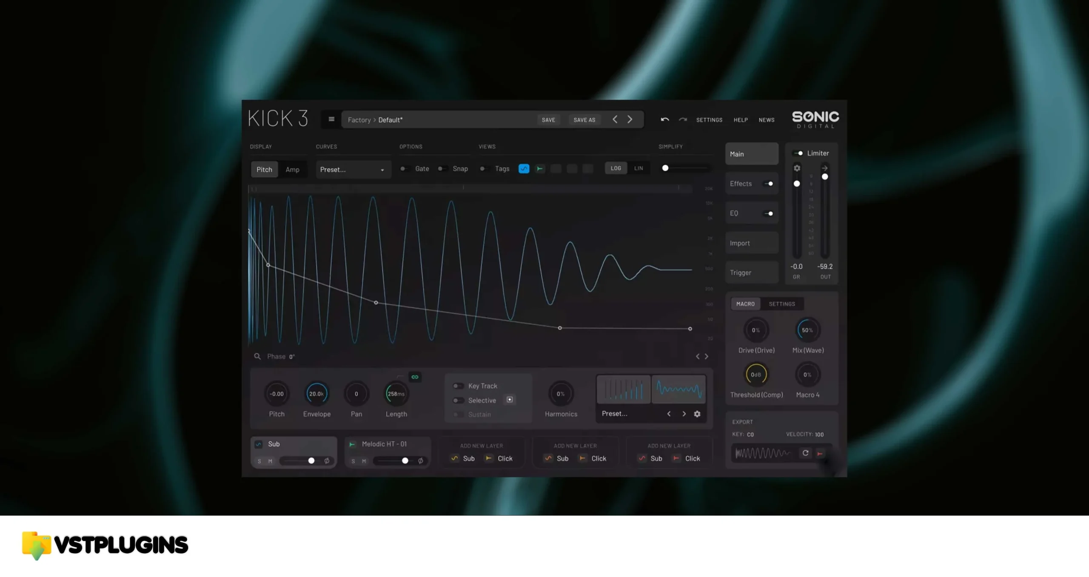Open the harmonics Preset... selector
Viewport: 1089px width, 577px height.
pos(614,414)
